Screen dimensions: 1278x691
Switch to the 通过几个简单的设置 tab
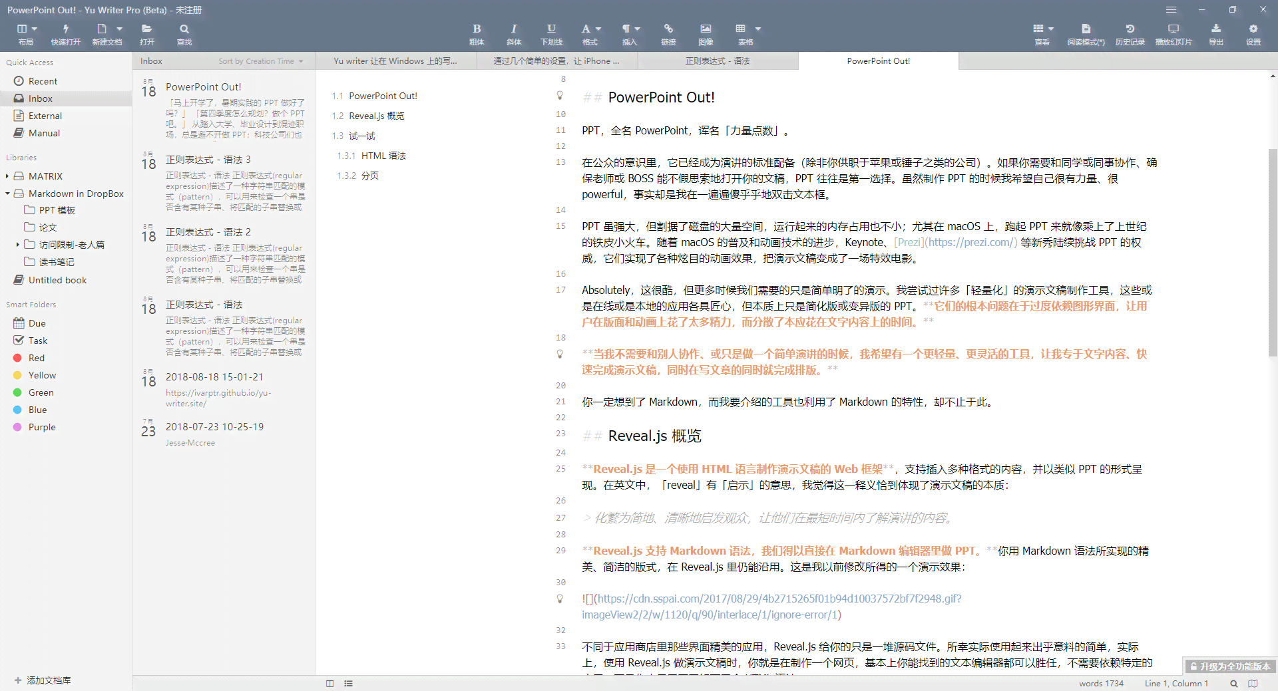tap(556, 61)
